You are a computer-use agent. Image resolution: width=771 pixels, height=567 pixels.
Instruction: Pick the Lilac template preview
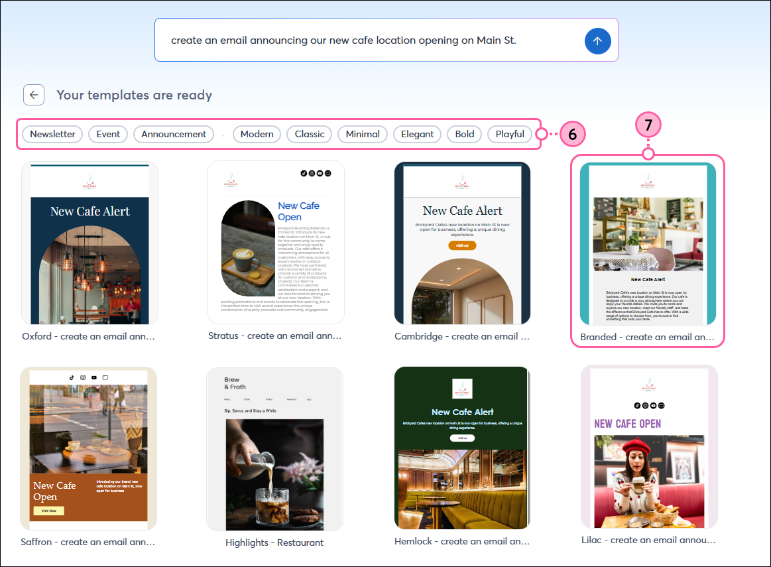(649, 446)
